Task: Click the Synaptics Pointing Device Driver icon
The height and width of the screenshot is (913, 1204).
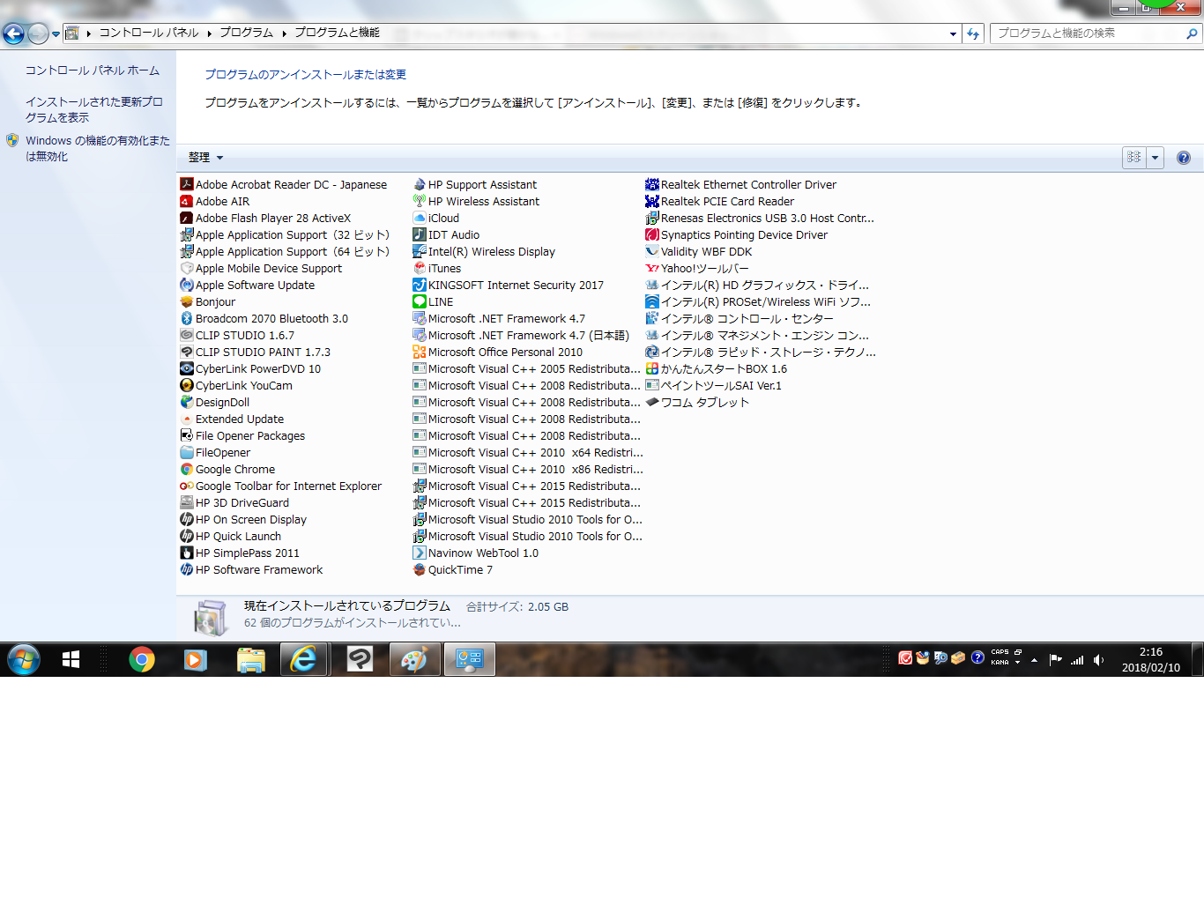Action: pyautogui.click(x=652, y=234)
